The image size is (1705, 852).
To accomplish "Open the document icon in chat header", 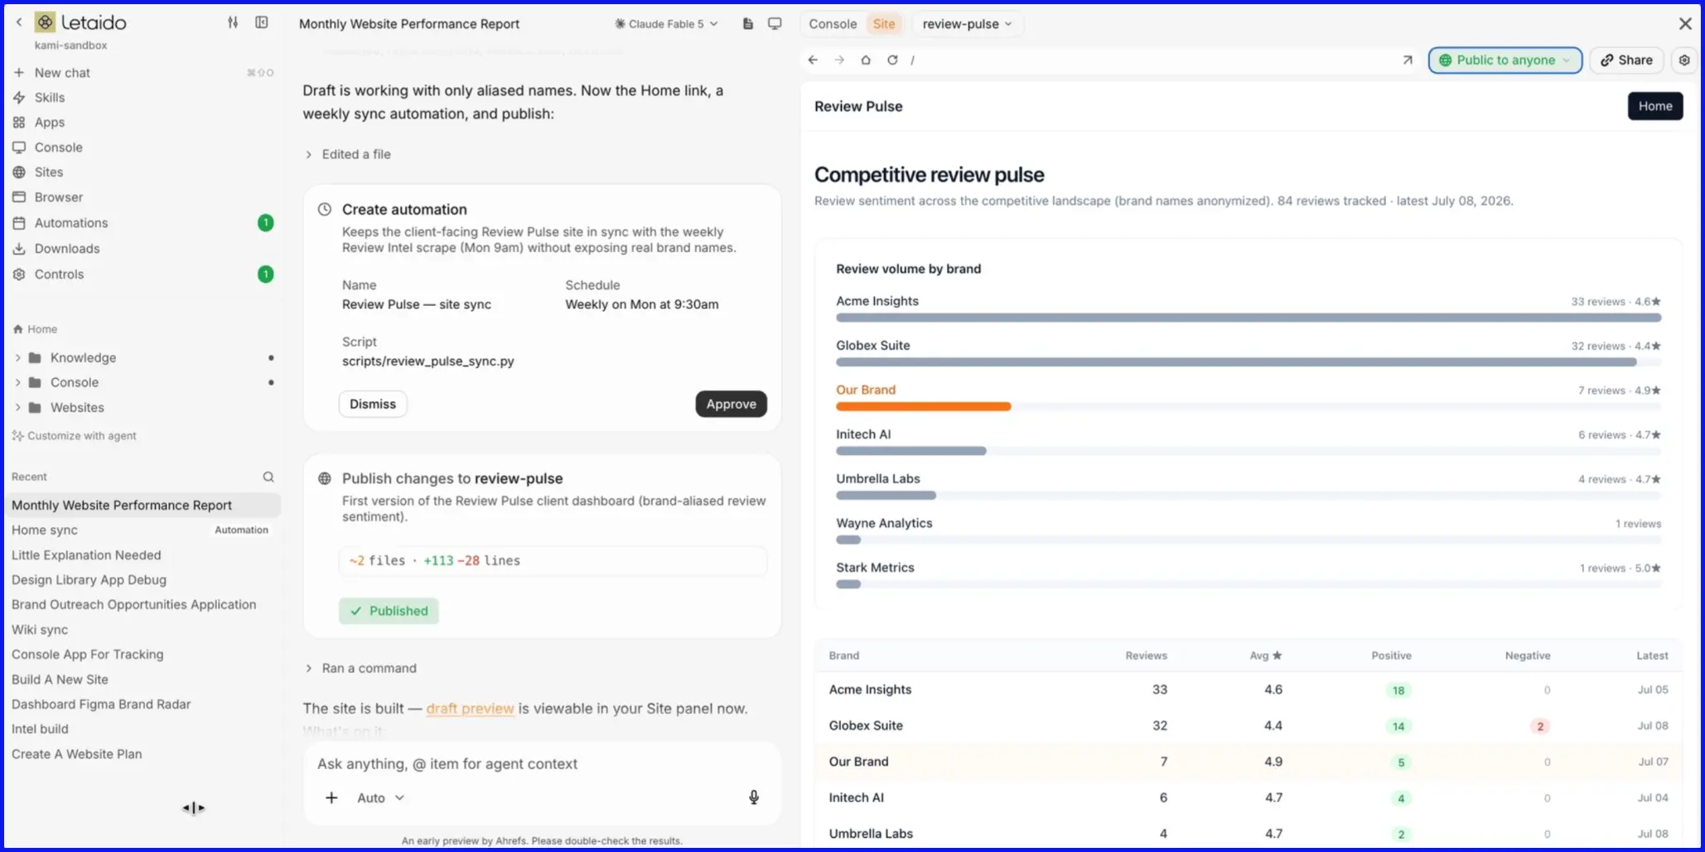I will coord(748,23).
